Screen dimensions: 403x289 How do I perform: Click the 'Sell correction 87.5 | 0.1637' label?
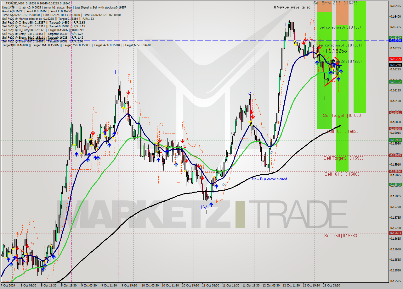tap(340, 27)
